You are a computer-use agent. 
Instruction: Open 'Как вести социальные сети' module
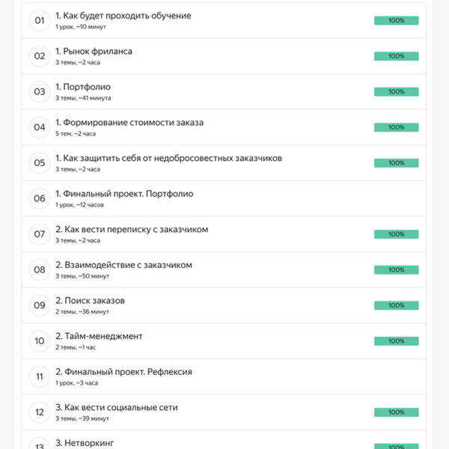pos(116,407)
